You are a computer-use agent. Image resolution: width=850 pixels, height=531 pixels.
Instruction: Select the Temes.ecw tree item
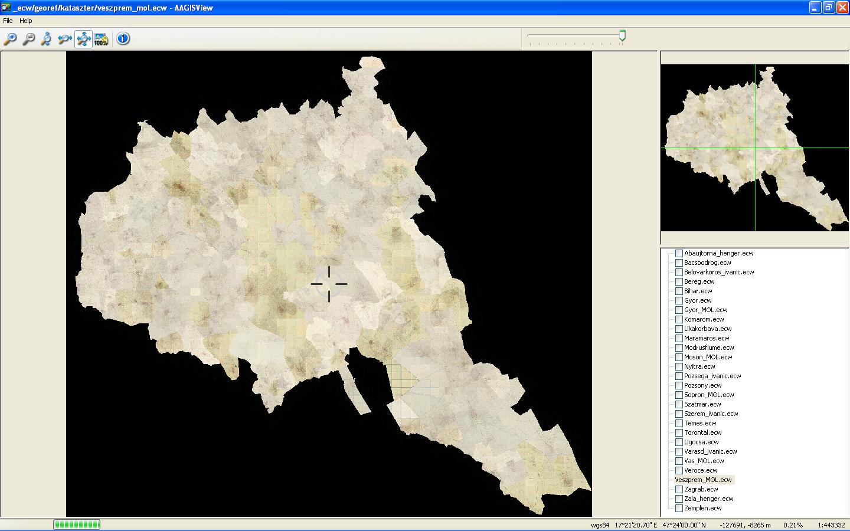[700, 423]
